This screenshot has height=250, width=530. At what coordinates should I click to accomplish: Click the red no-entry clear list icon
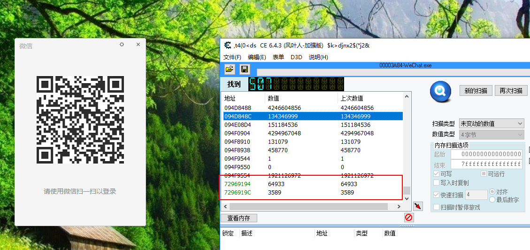(409, 218)
